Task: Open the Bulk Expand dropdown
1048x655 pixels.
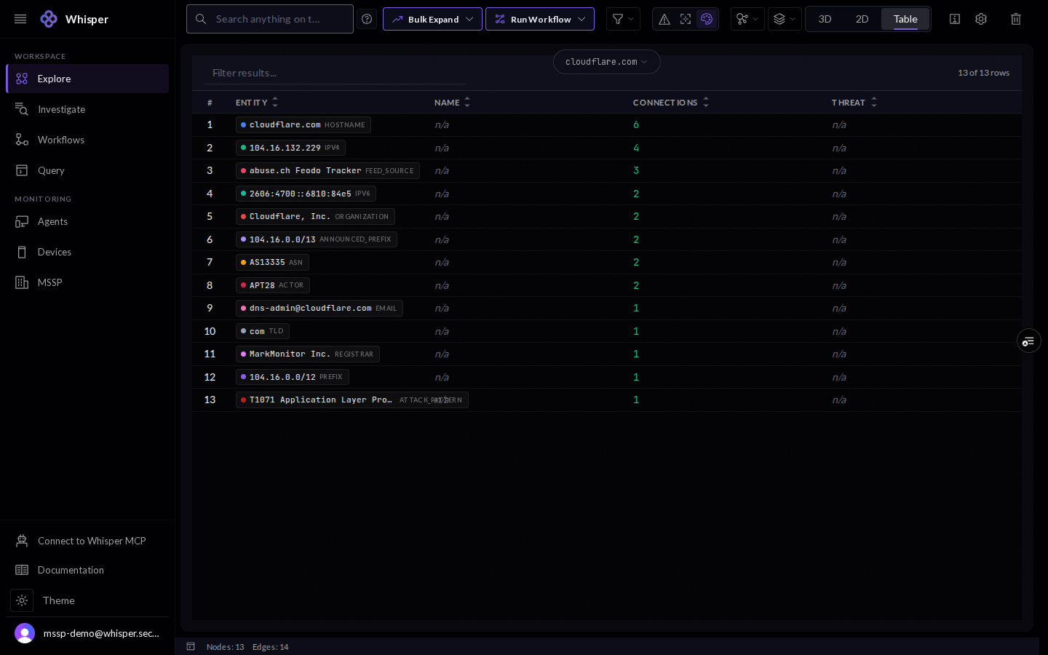Action: coord(432,19)
